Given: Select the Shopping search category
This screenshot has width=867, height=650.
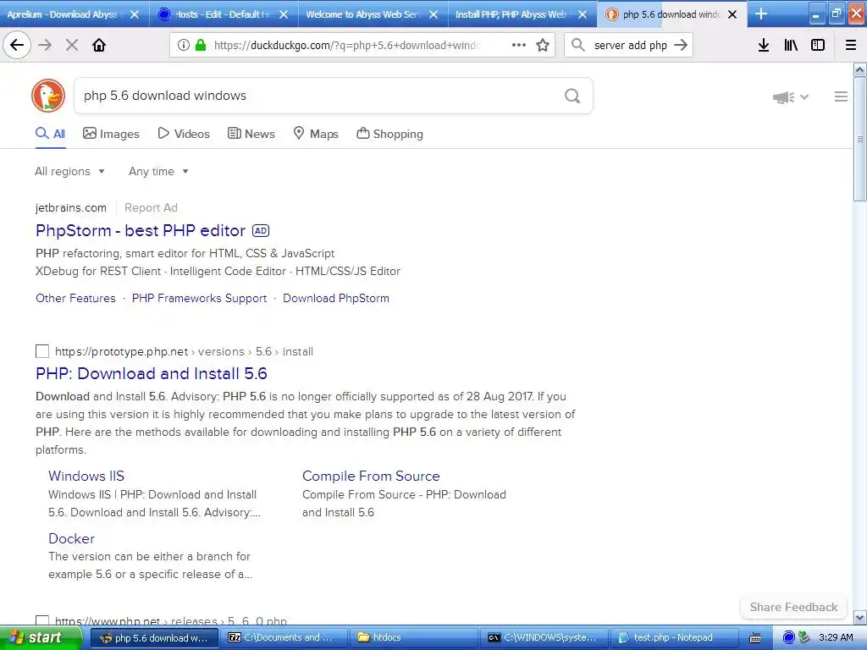Looking at the screenshot, I should [x=389, y=134].
